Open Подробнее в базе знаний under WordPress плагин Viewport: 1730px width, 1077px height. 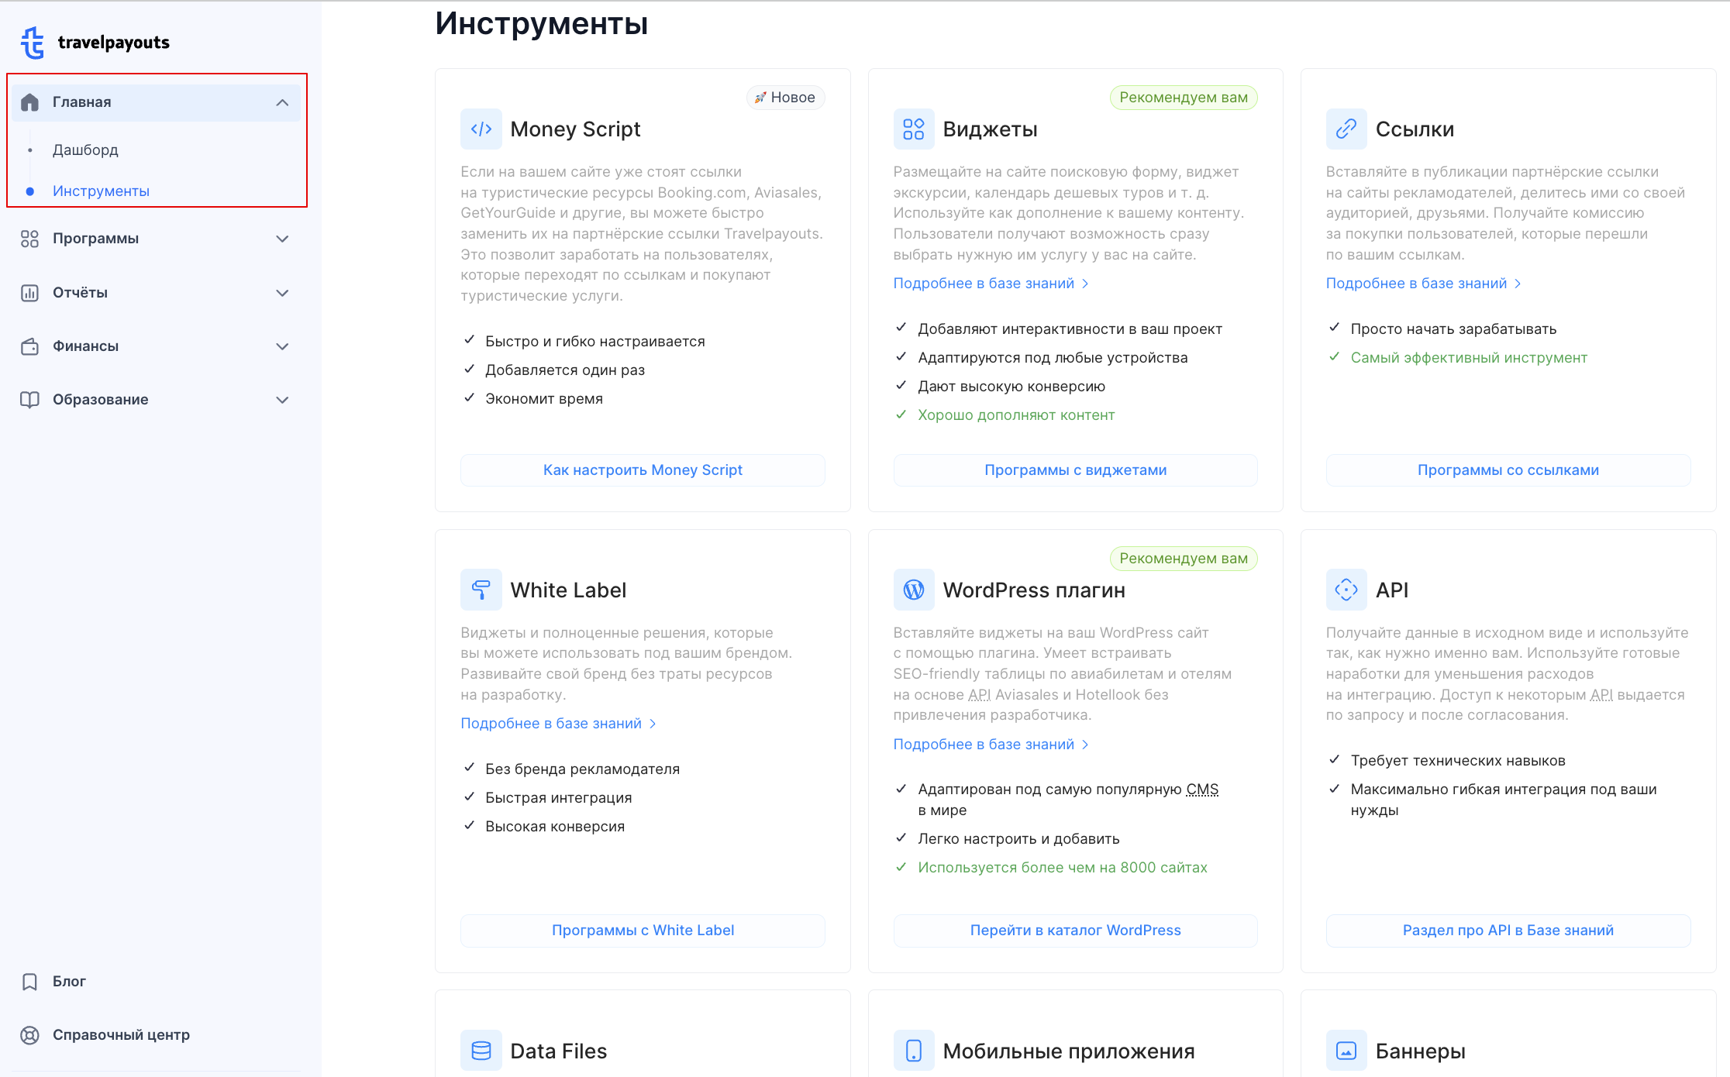[x=991, y=745]
